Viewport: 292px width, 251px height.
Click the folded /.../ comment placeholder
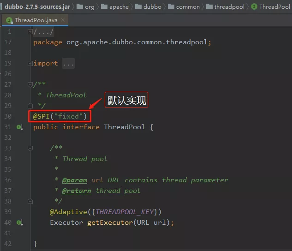[x=43, y=32]
